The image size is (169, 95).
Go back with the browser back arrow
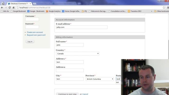coord(2,8)
